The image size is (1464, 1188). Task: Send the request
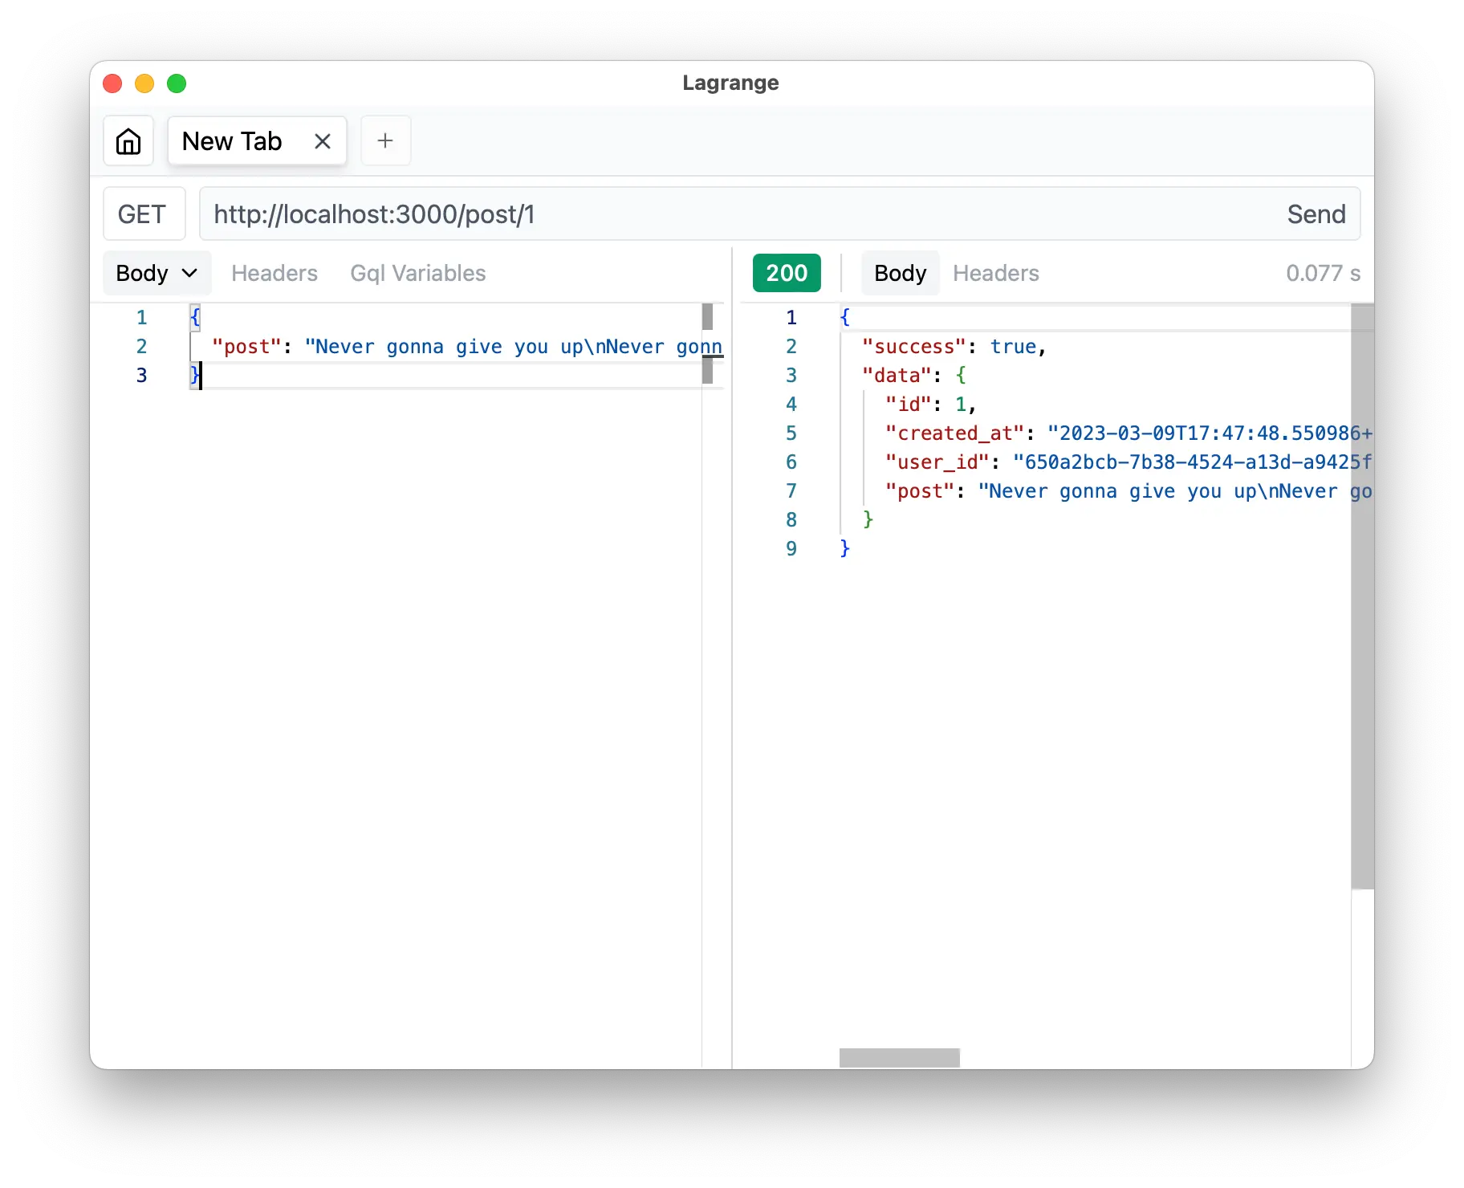click(x=1316, y=214)
